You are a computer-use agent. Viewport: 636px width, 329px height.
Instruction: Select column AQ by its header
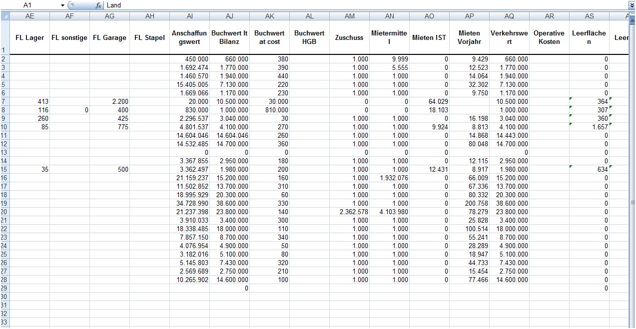pyautogui.click(x=509, y=16)
